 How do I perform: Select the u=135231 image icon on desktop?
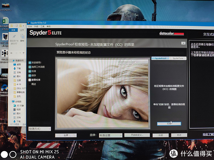click(x=6, y=5)
